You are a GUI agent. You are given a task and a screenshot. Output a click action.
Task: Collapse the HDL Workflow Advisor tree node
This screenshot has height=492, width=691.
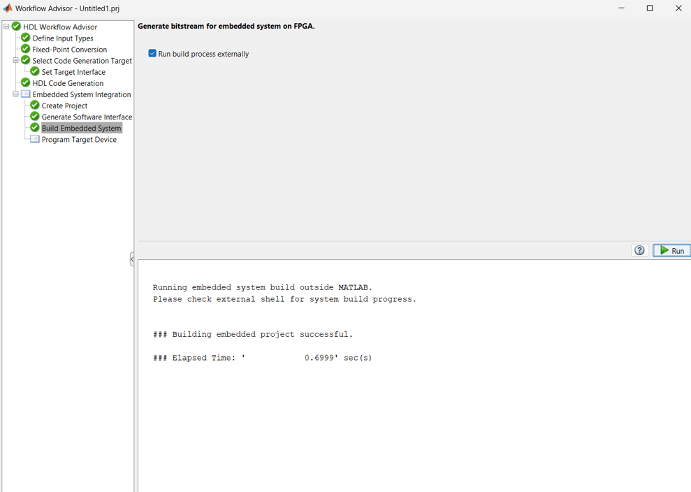click(5, 26)
